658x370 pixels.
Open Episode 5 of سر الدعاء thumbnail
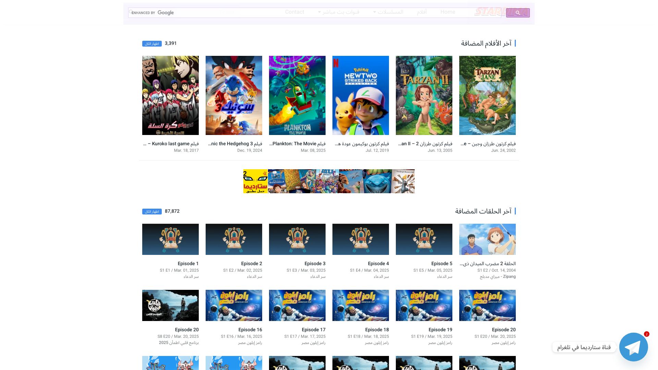pyautogui.click(x=424, y=239)
